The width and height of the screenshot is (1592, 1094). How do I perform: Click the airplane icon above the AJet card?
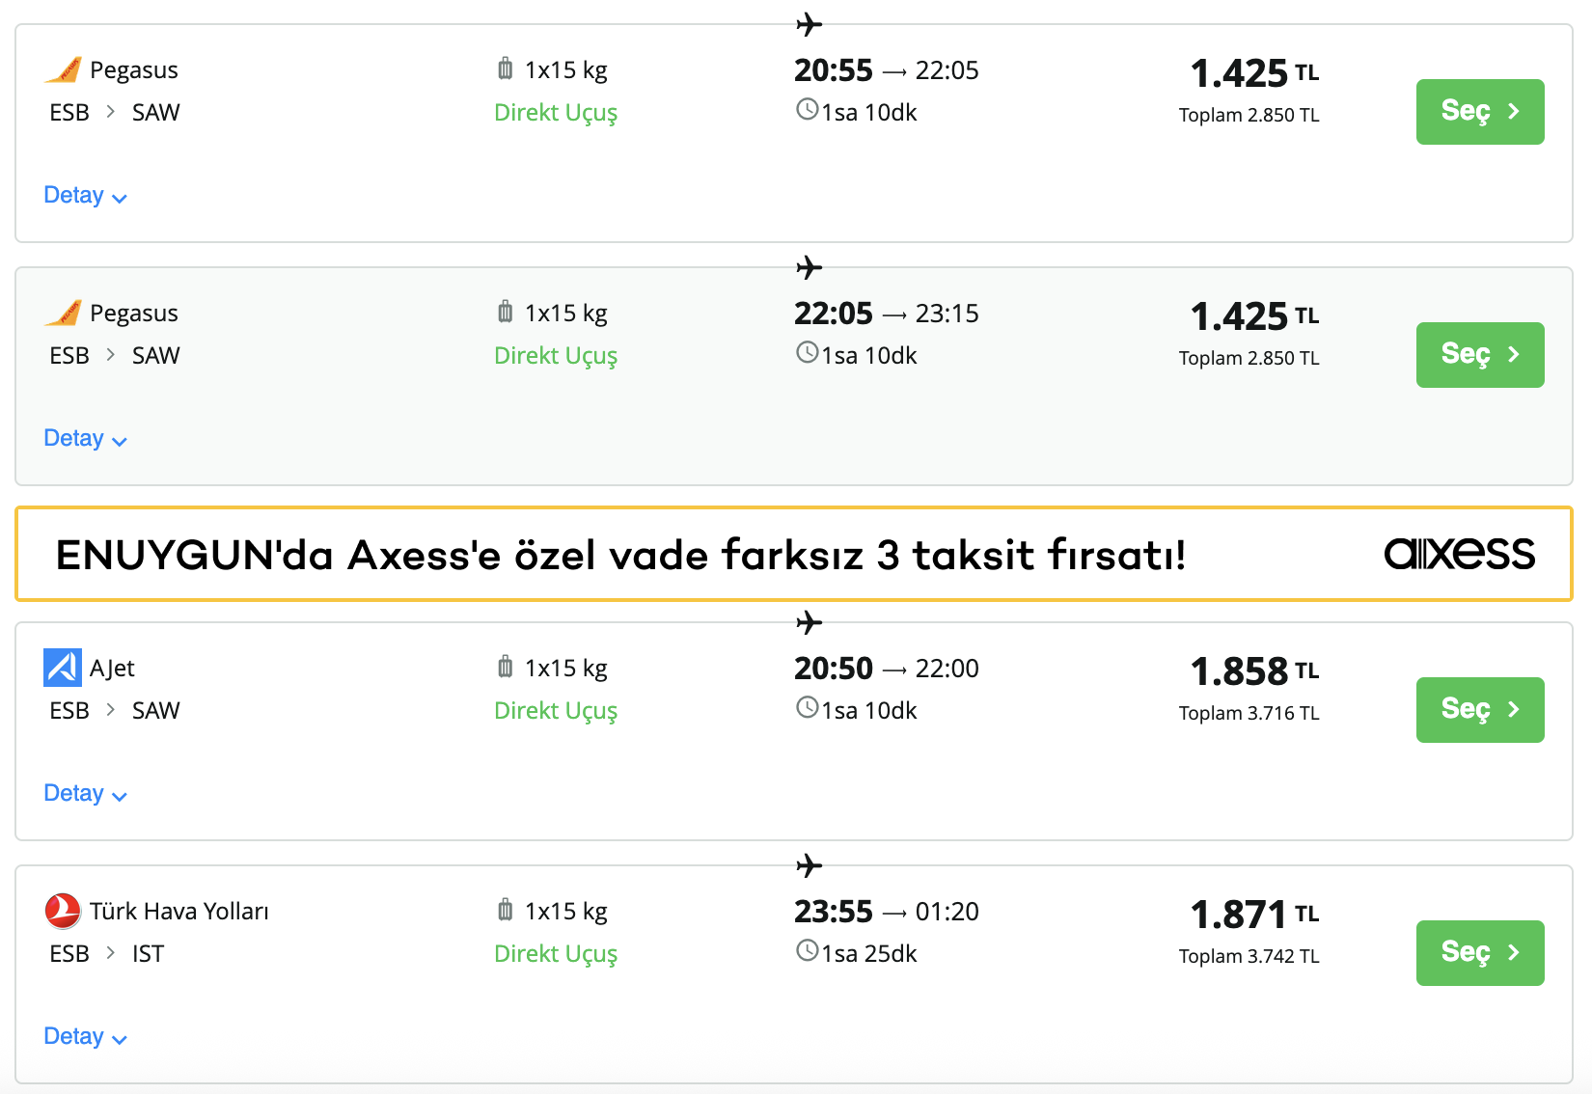[x=810, y=622]
